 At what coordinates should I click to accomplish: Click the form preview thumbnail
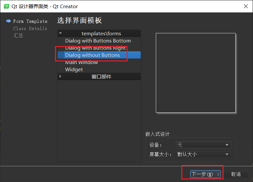[195, 73]
